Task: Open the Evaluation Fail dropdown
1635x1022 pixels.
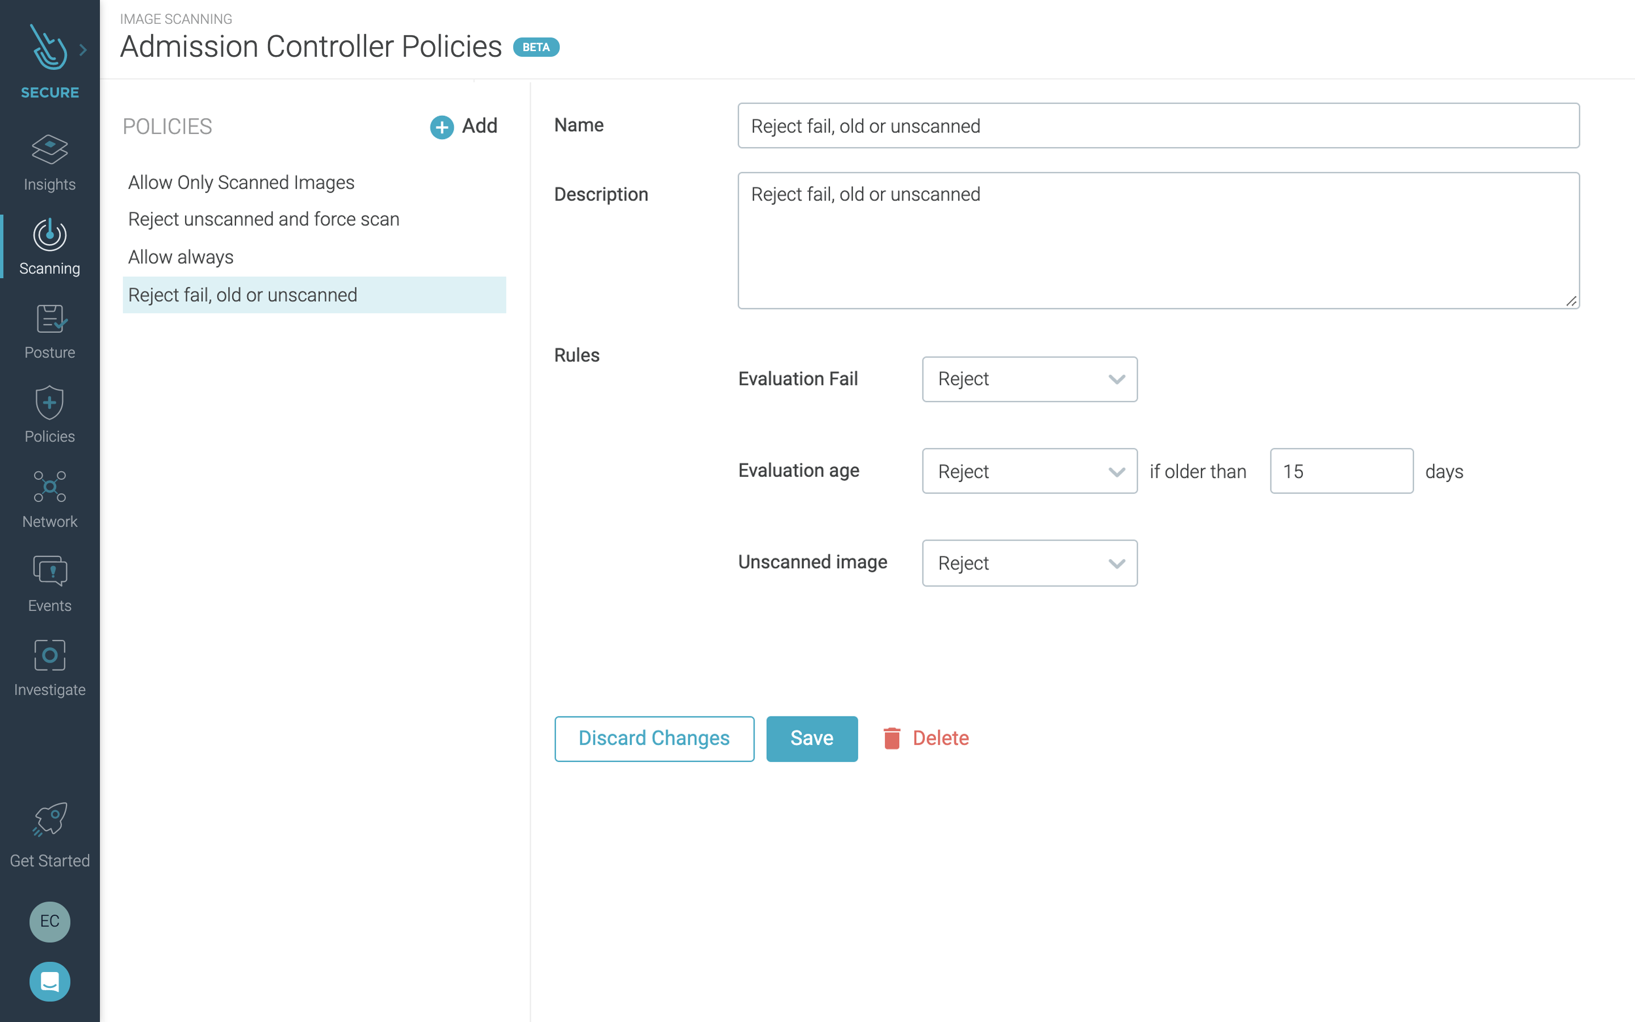Action: pyautogui.click(x=1028, y=379)
